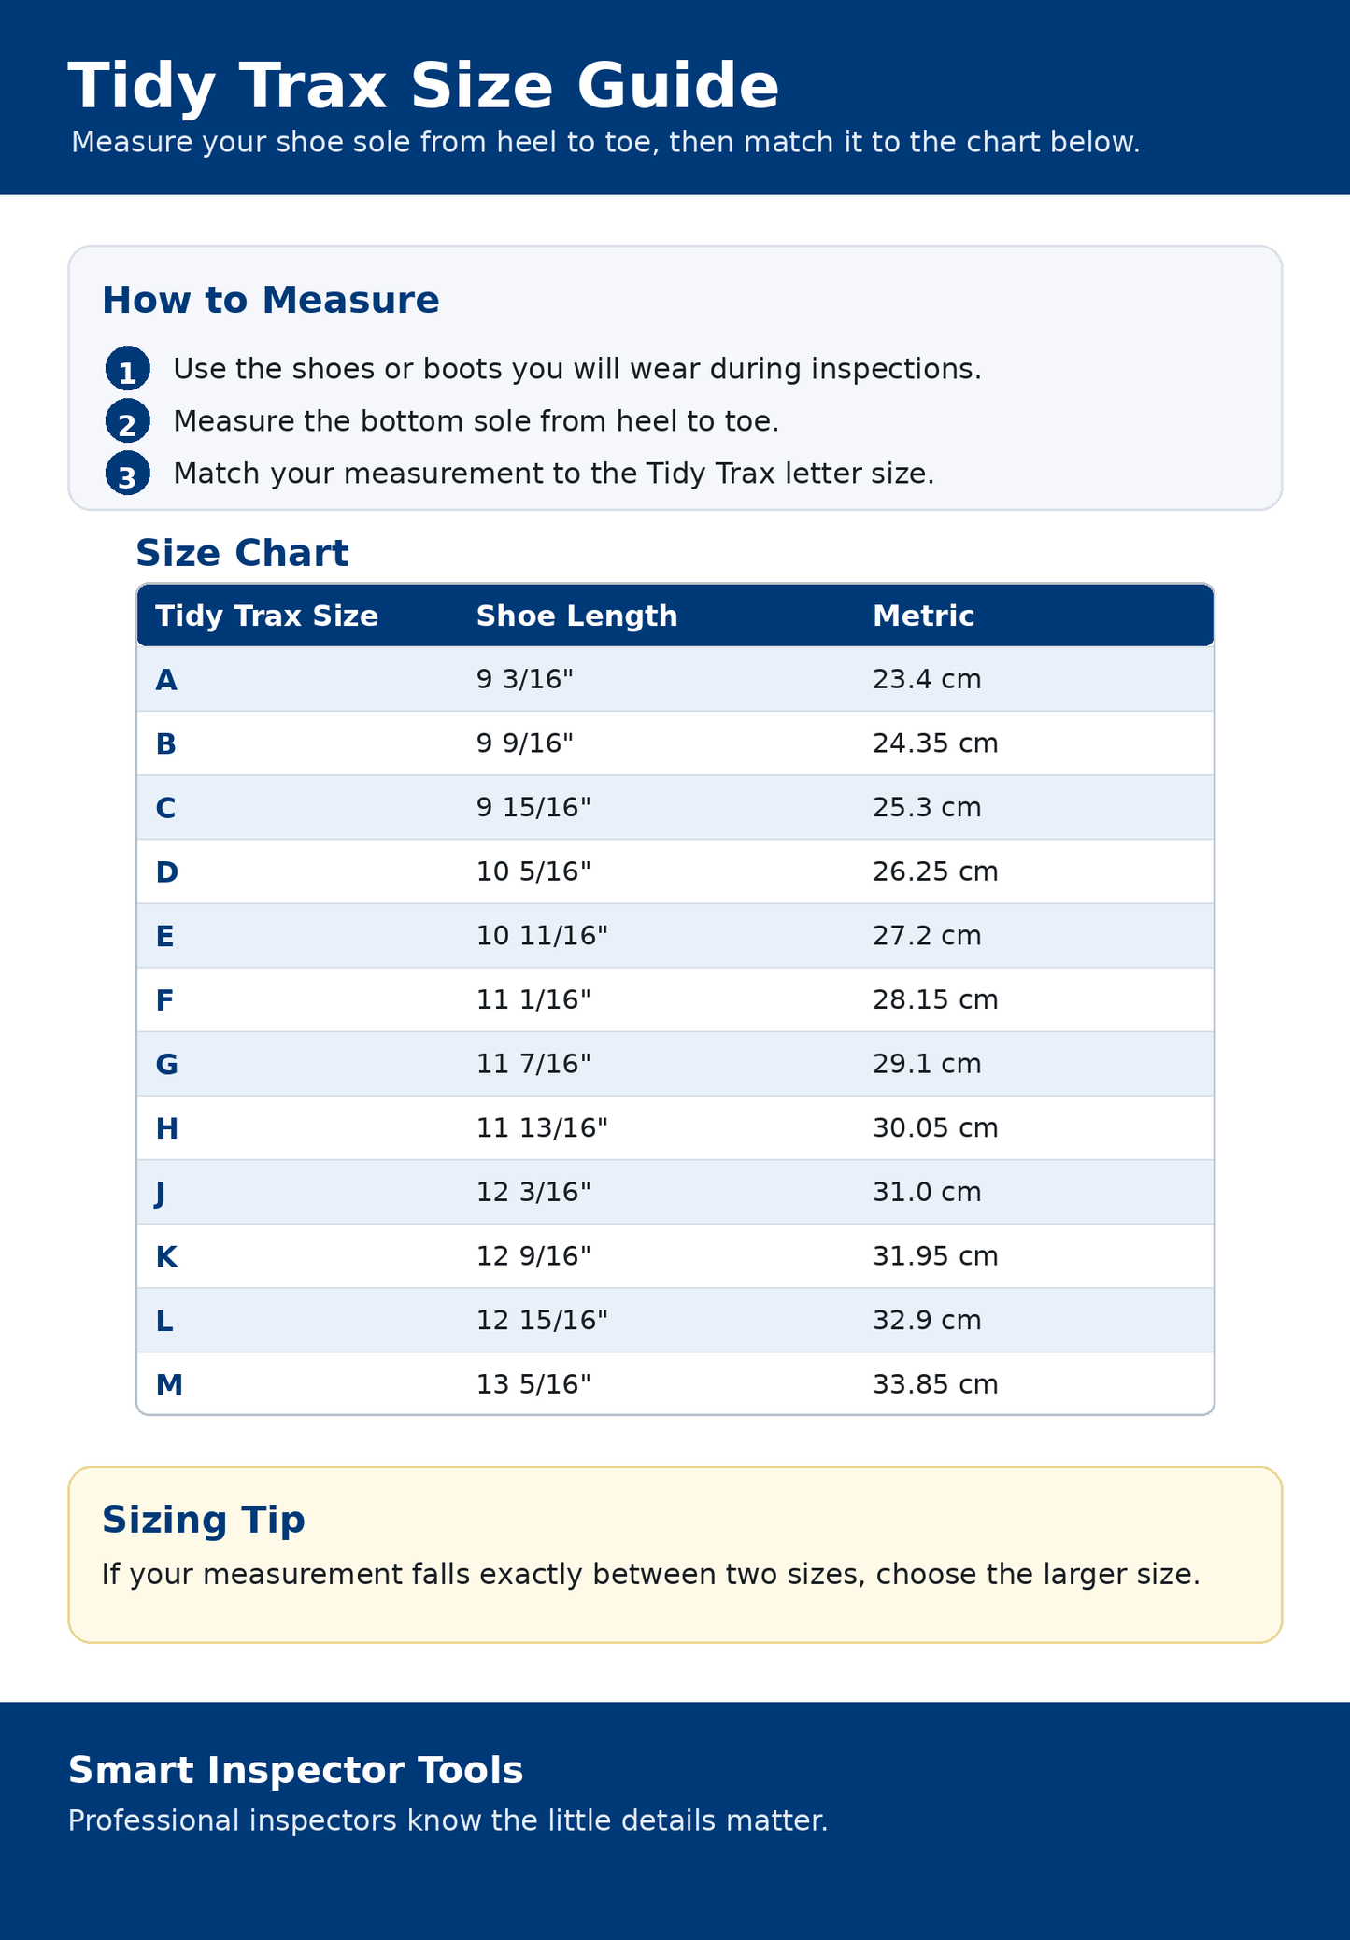Click the 30.05 cm metric cell
Image resolution: width=1350 pixels, height=1940 pixels.
pyautogui.click(x=935, y=1128)
